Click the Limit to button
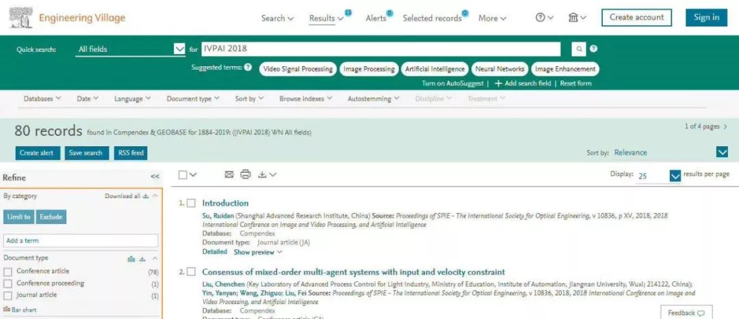 click(18, 217)
